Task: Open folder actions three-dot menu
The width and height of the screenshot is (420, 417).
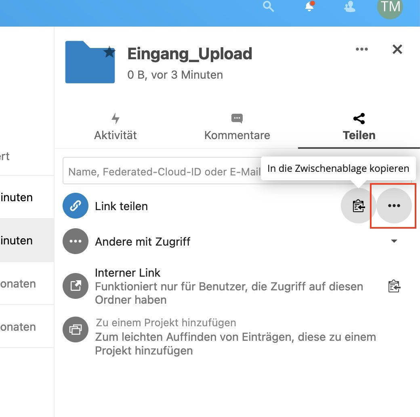Action: (361, 49)
